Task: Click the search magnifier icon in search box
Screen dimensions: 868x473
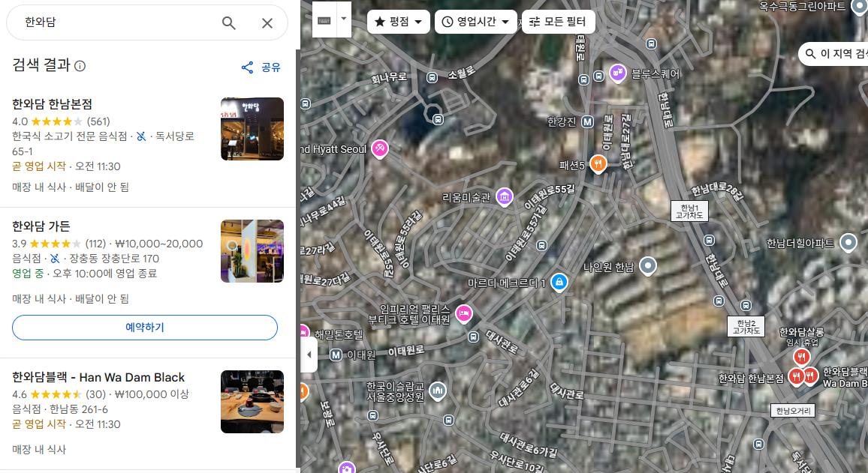Action: pos(228,22)
